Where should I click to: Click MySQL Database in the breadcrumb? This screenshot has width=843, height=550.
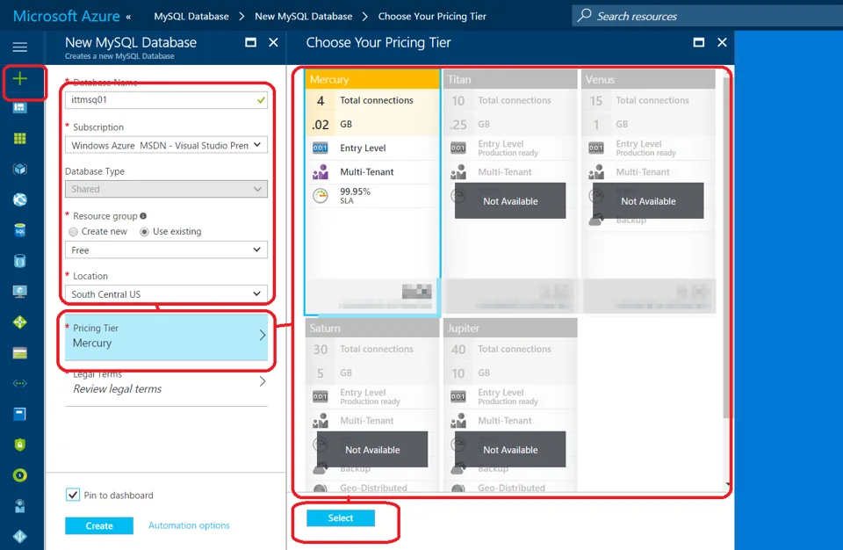(191, 16)
